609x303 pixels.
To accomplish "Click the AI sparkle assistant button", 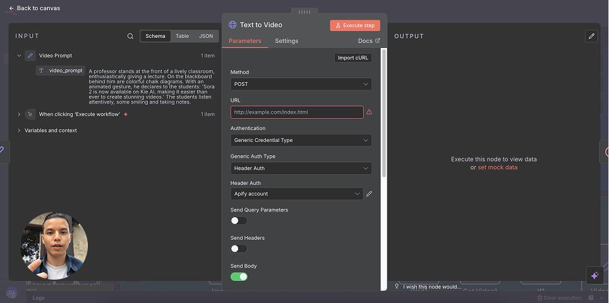I will pos(594,276).
